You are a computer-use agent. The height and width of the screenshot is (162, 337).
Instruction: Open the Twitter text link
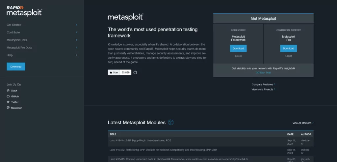(x=15, y=102)
